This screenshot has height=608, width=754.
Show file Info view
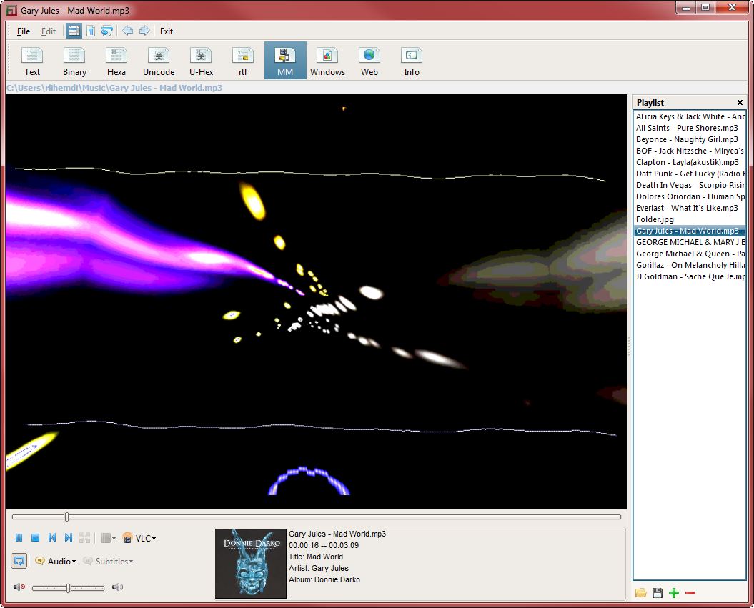tap(412, 61)
